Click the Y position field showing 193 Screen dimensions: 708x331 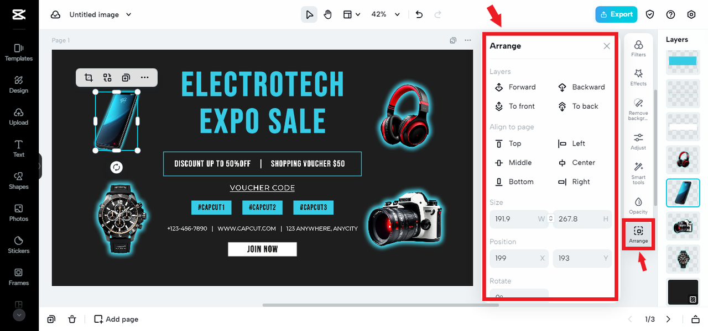tap(582, 258)
